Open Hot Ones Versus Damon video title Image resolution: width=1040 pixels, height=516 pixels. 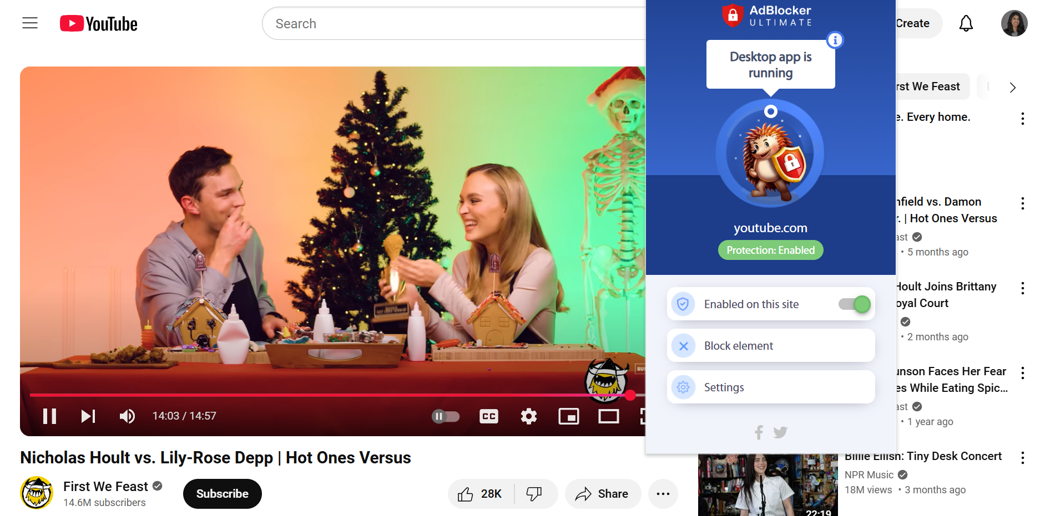(x=947, y=210)
